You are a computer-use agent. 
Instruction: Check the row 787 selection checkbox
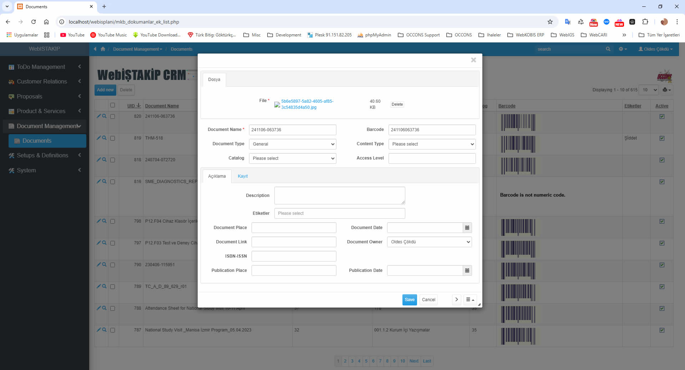[112, 330]
